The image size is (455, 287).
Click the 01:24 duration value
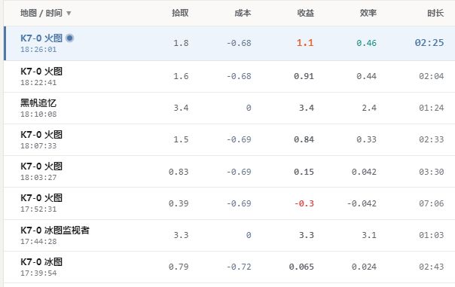[x=431, y=108]
